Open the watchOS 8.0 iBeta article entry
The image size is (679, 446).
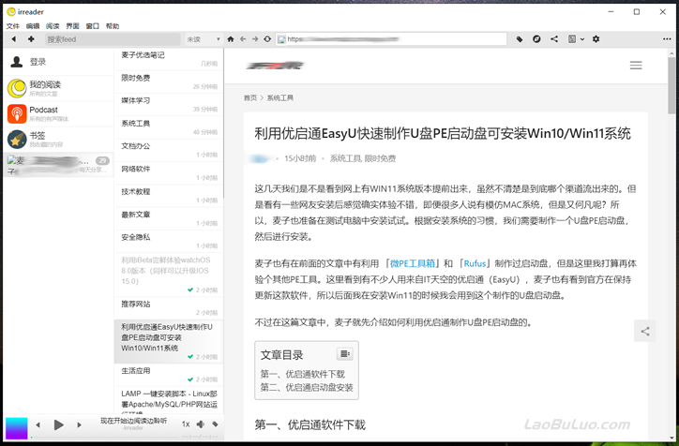click(169, 275)
